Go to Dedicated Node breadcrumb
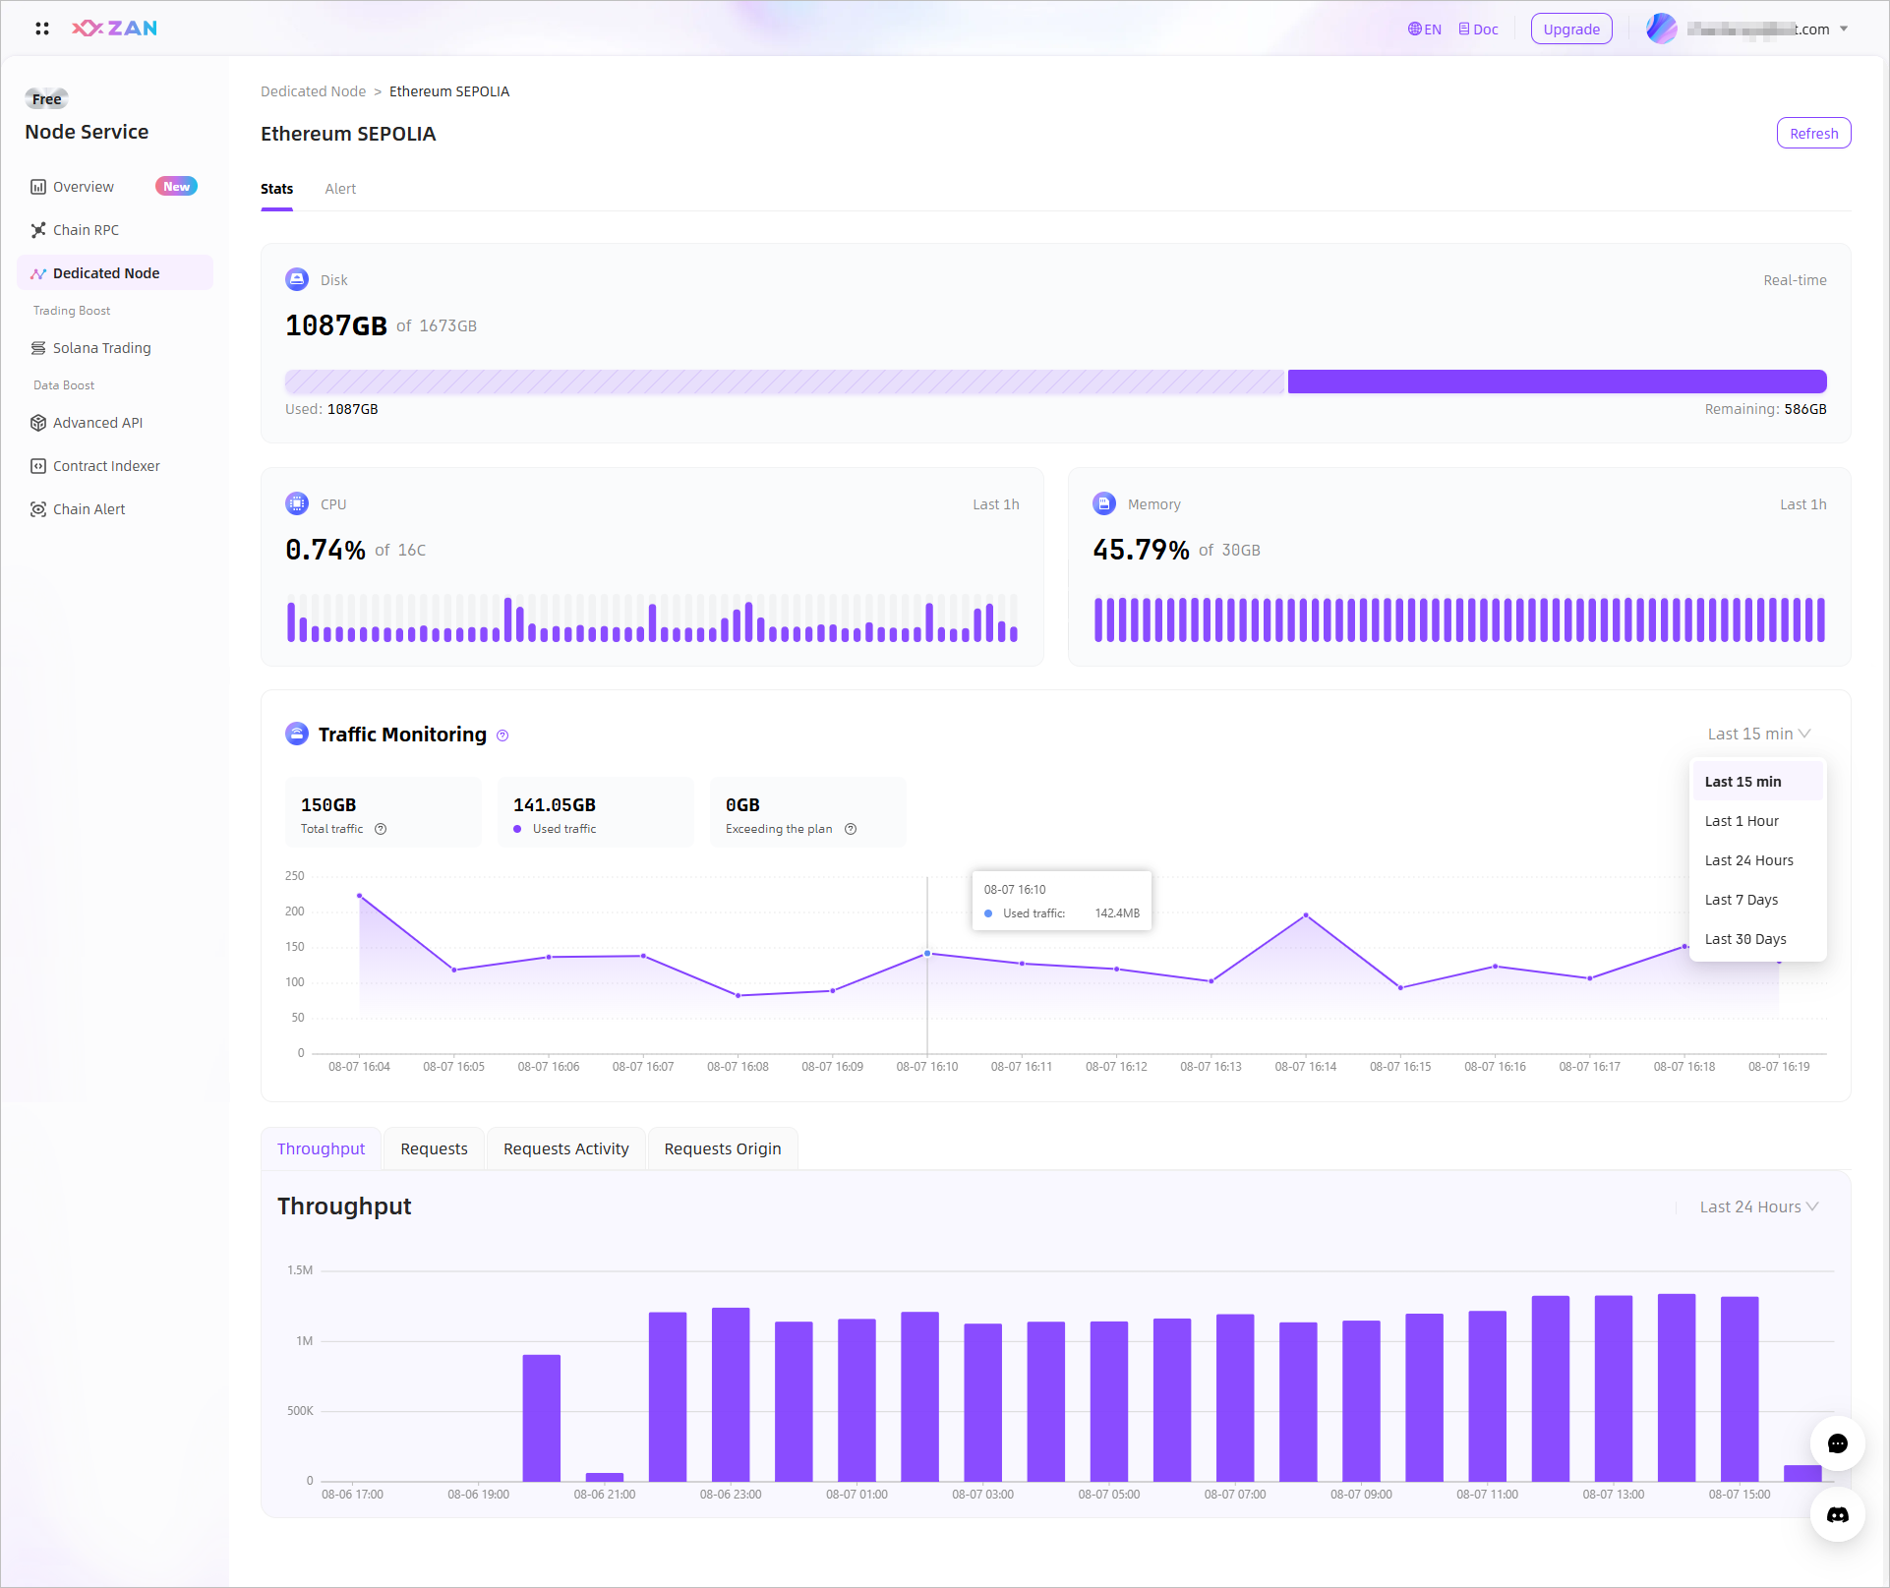Image resolution: width=1890 pixels, height=1588 pixels. (x=313, y=91)
